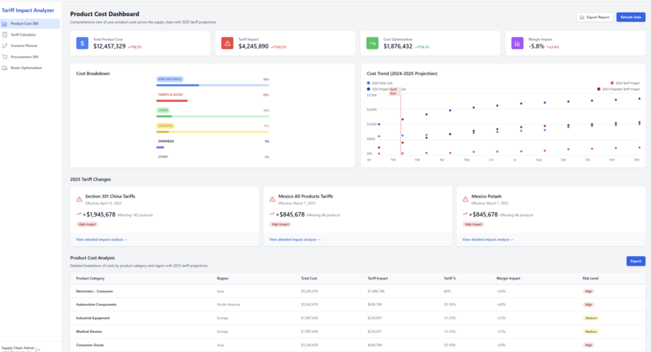Click the Tariffs & Duties cost bar
This screenshot has height=352, width=651.
[172, 101]
